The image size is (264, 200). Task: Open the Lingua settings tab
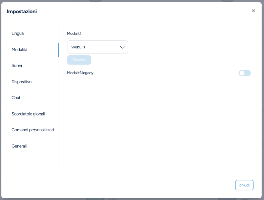pos(18,34)
